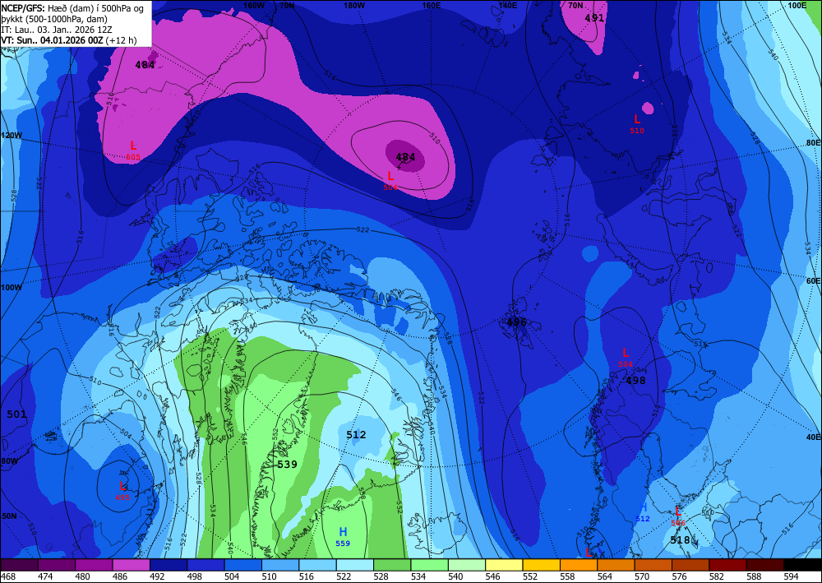
Task: Select the 80W longitude label
Action: point(9,460)
